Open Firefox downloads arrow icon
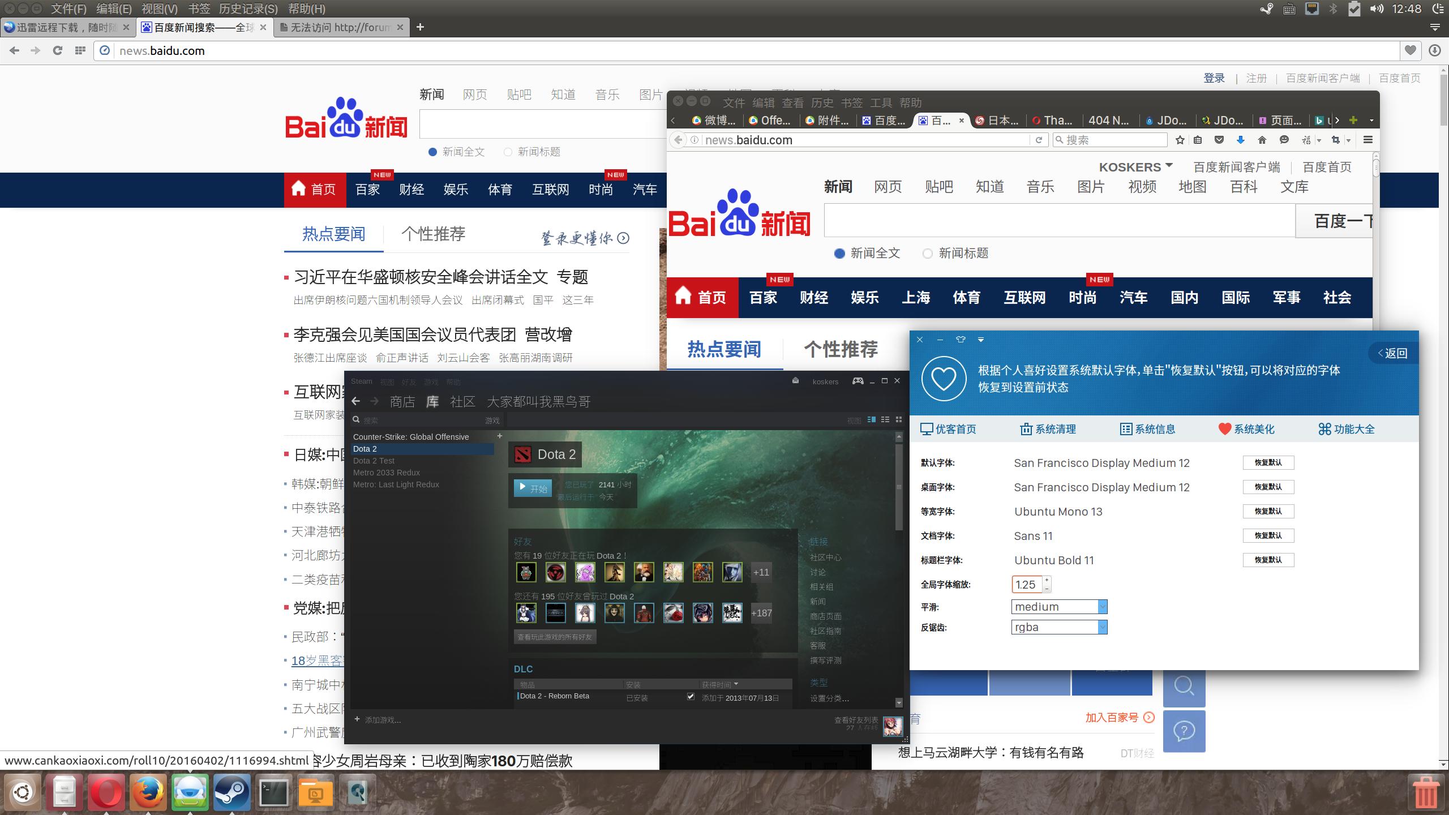 pyautogui.click(x=1240, y=140)
